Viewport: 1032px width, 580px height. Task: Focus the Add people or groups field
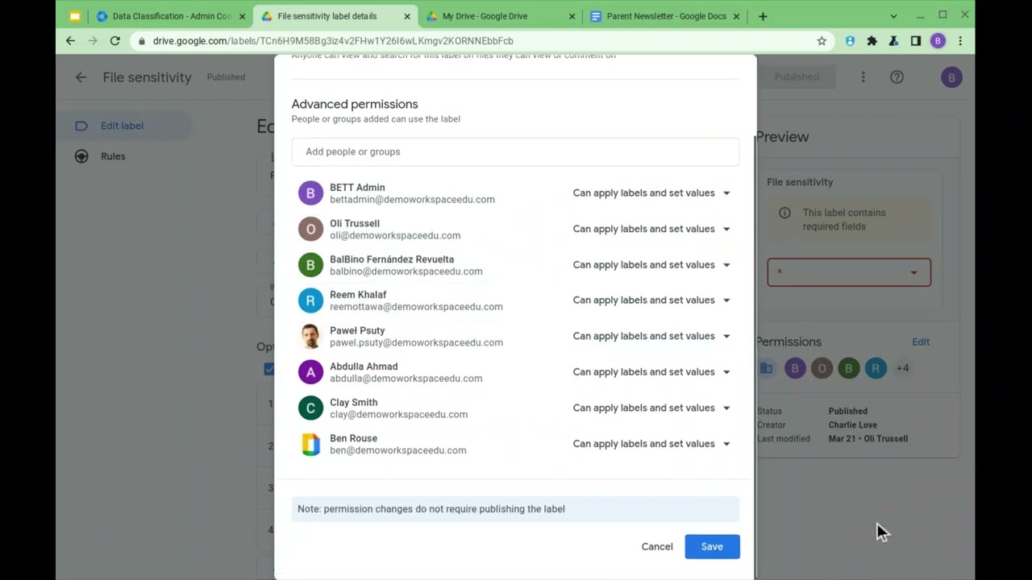(x=515, y=151)
